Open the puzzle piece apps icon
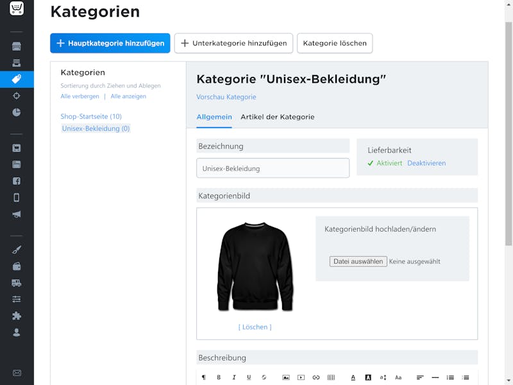 [17, 316]
